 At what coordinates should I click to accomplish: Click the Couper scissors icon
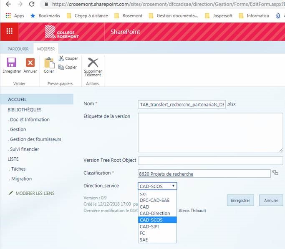pyautogui.click(x=61, y=58)
